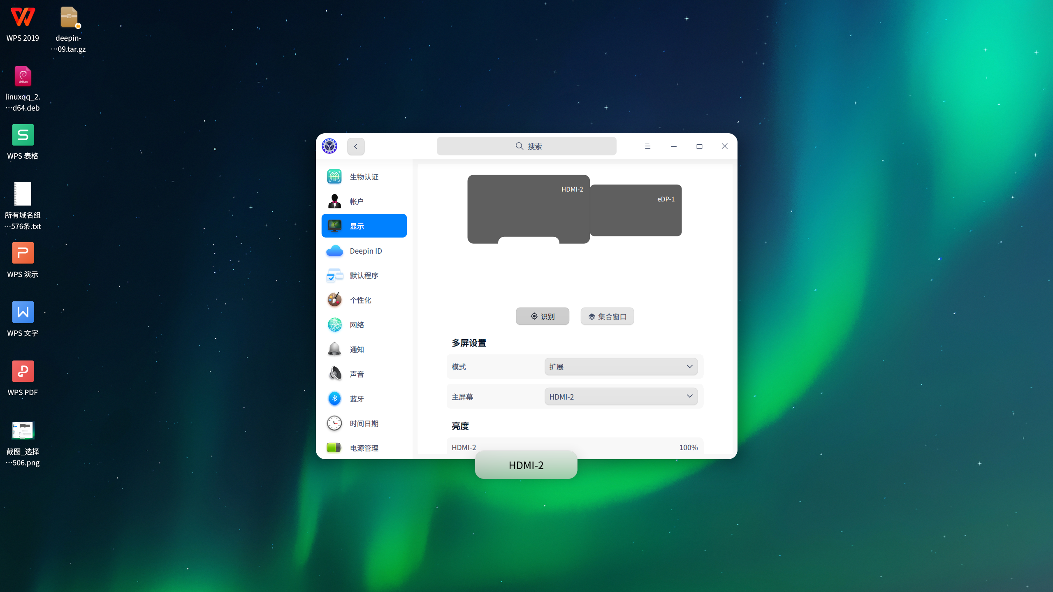Open the 主屏幕 primary screen dropdown
This screenshot has height=592, width=1053.
coord(620,396)
